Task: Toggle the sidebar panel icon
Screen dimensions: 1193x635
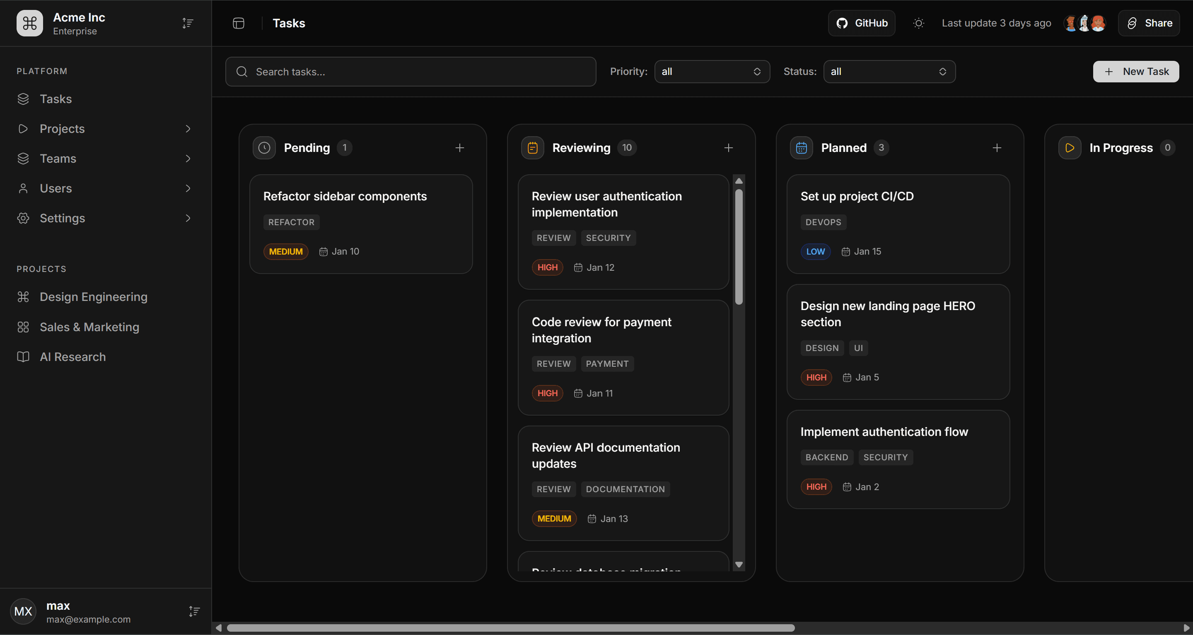Action: [x=239, y=23]
